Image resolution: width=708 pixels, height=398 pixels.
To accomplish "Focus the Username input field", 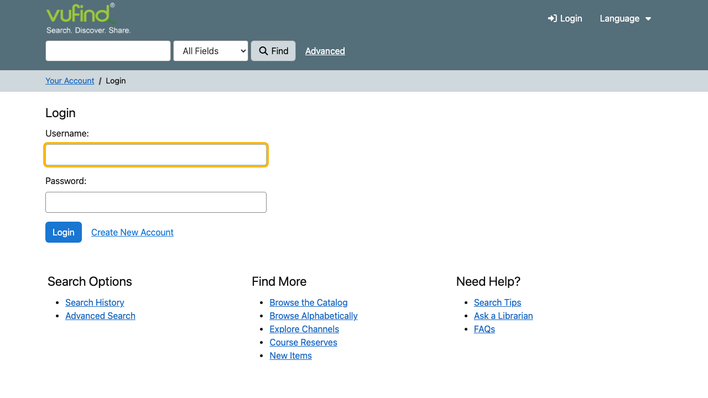I will (156, 155).
